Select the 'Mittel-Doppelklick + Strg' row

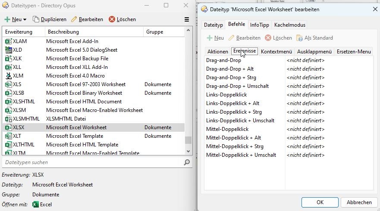click(x=289, y=146)
